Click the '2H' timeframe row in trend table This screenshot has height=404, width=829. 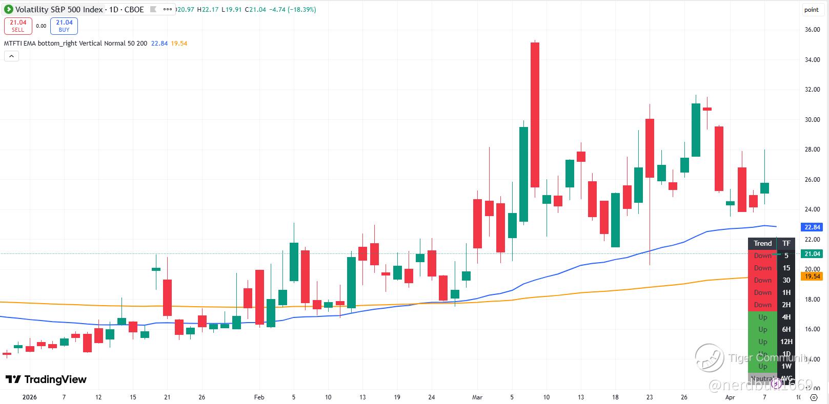tap(786, 305)
